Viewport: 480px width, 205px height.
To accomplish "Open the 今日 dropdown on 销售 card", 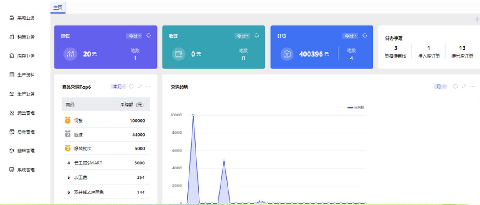I will [x=134, y=36].
